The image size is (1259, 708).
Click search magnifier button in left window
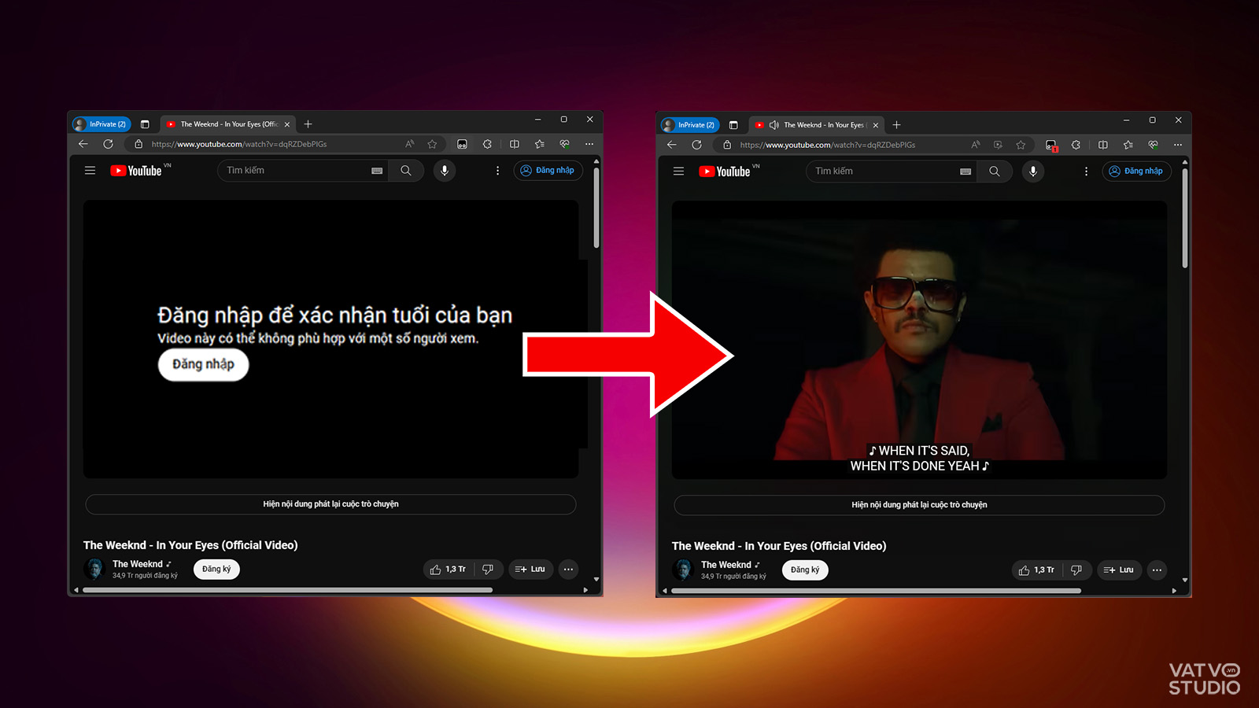tap(406, 170)
